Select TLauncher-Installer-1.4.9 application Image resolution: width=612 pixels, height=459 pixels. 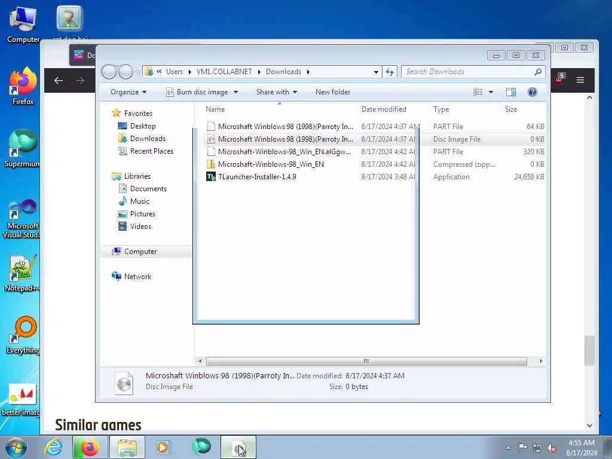click(x=375, y=176)
